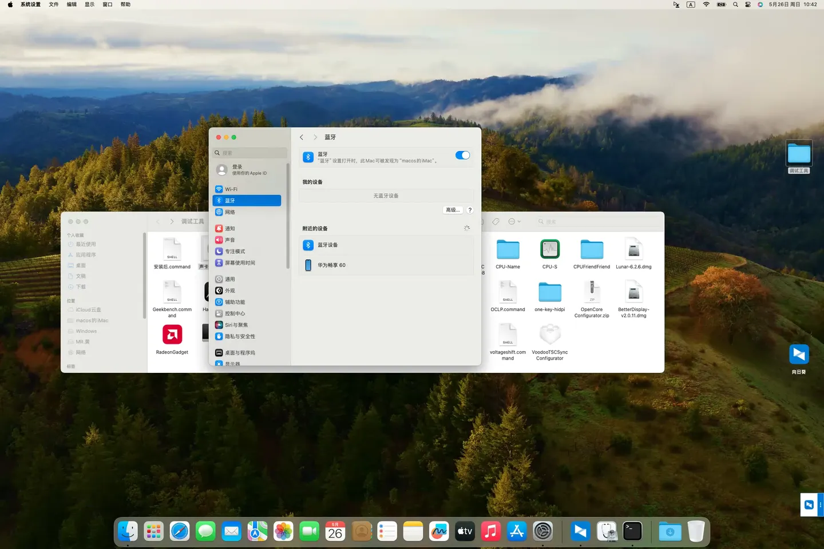Open the File menu in menu bar
Image resolution: width=824 pixels, height=549 pixels.
(x=53, y=5)
